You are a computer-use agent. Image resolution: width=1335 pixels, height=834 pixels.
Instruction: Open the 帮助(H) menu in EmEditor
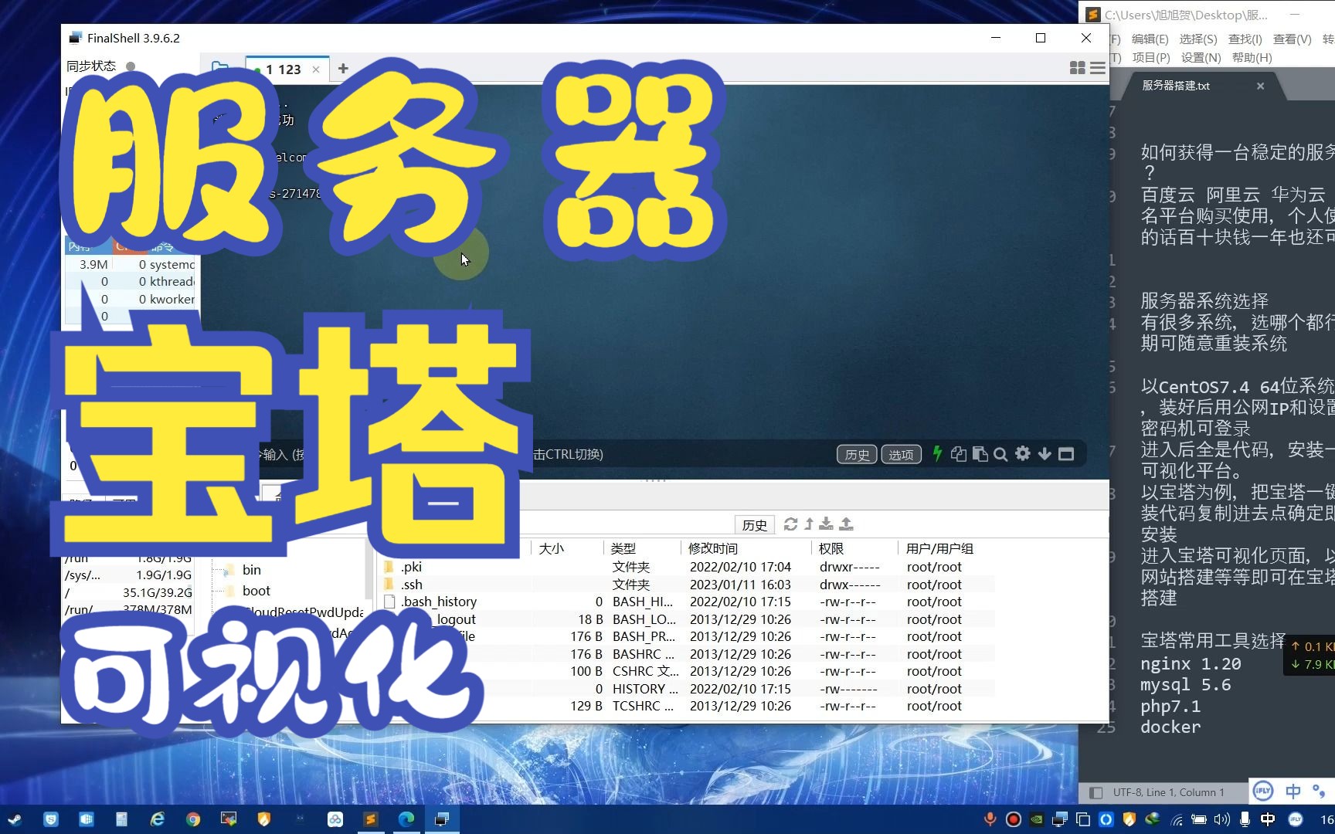[x=1251, y=57]
